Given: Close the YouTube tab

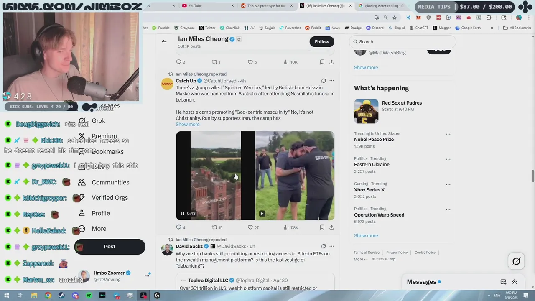Looking at the screenshot, I should 233,6.
